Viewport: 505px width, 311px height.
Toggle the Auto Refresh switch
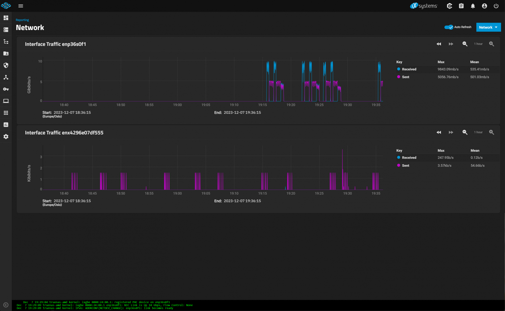pyautogui.click(x=449, y=27)
